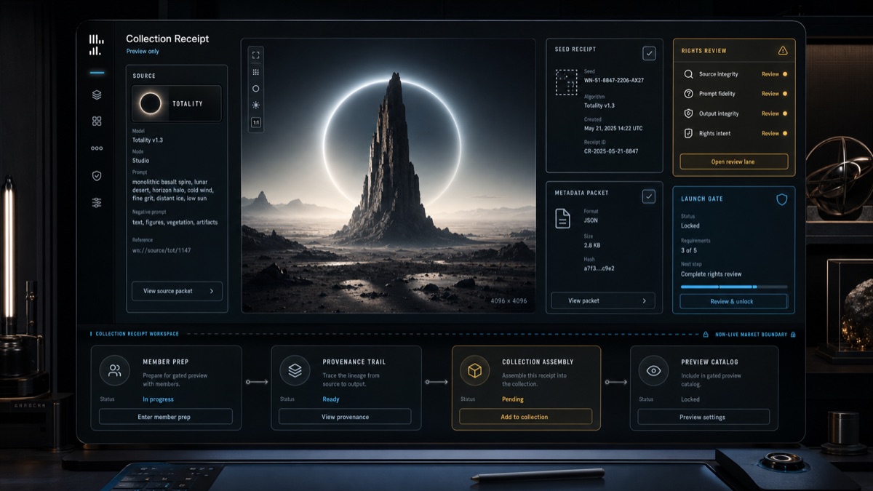
Task: Click the Launch Gate requirements progress bar
Action: point(733,287)
